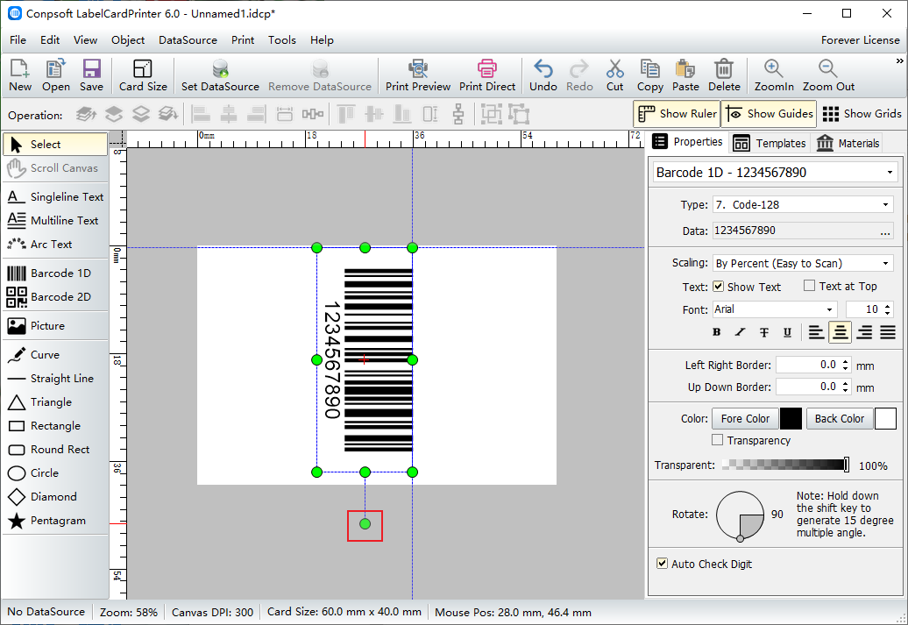The width and height of the screenshot is (908, 625).
Task: Copy the selected object
Action: pos(649,75)
